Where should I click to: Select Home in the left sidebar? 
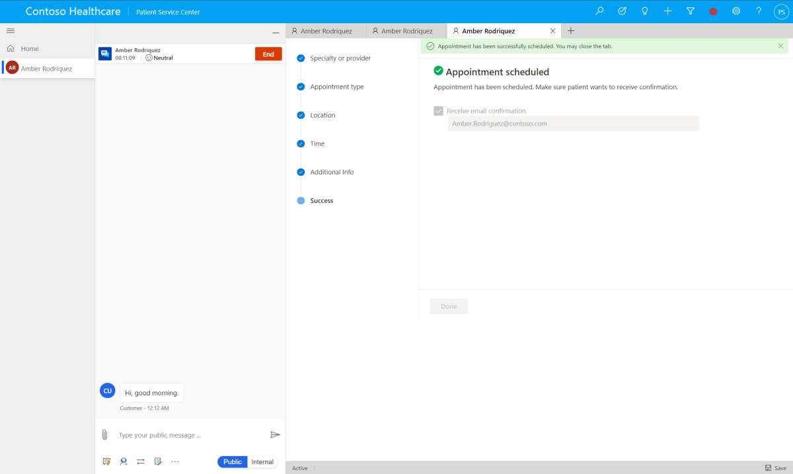coord(30,48)
